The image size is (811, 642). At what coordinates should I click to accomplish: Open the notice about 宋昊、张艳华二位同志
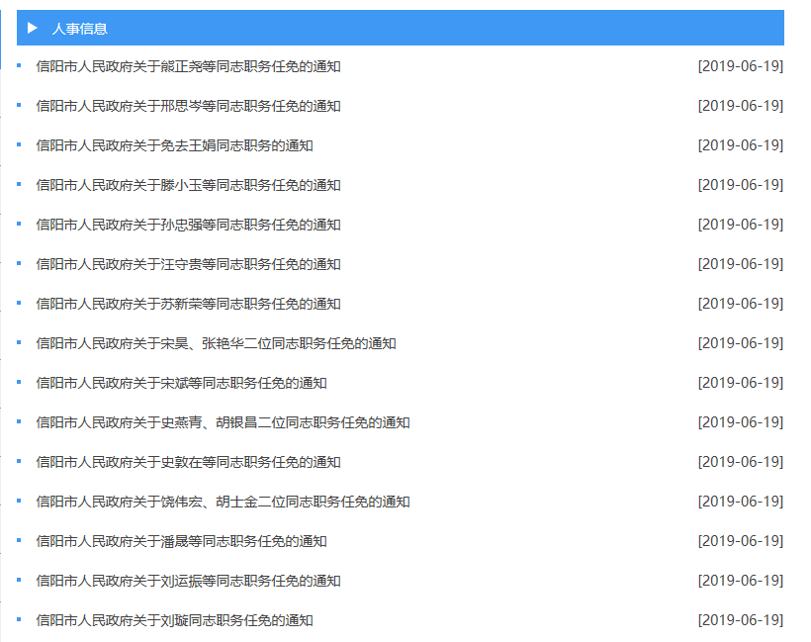coord(217,343)
